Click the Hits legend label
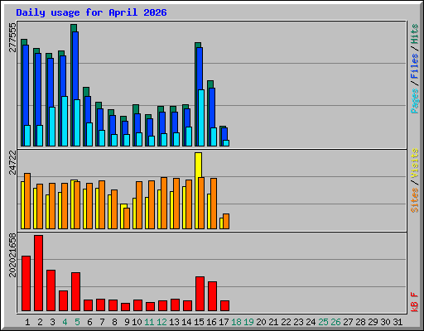Image resolution: width=424 pixels, height=331 pixels. (414, 34)
